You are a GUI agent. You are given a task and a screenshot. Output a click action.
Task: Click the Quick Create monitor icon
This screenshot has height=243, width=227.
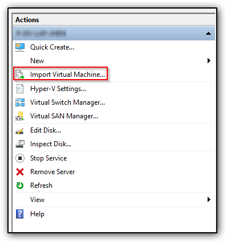click(x=20, y=47)
